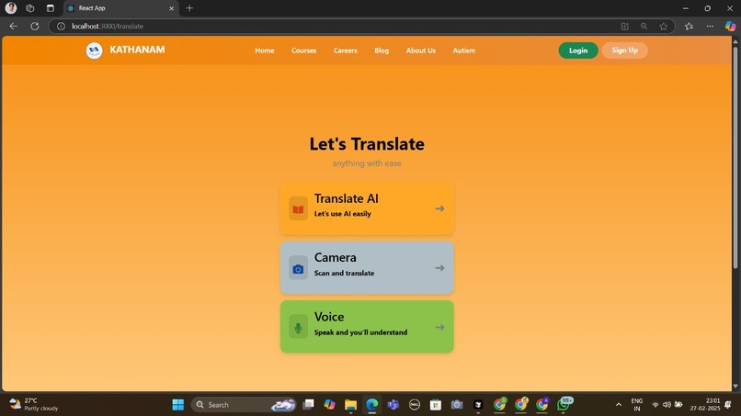Open the Home nav link
The image size is (741, 416).
pyautogui.click(x=265, y=51)
